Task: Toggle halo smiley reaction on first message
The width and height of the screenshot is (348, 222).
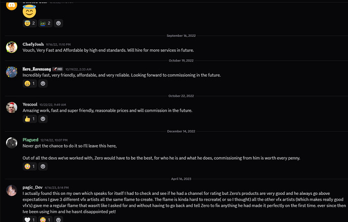Action: tap(30, 23)
